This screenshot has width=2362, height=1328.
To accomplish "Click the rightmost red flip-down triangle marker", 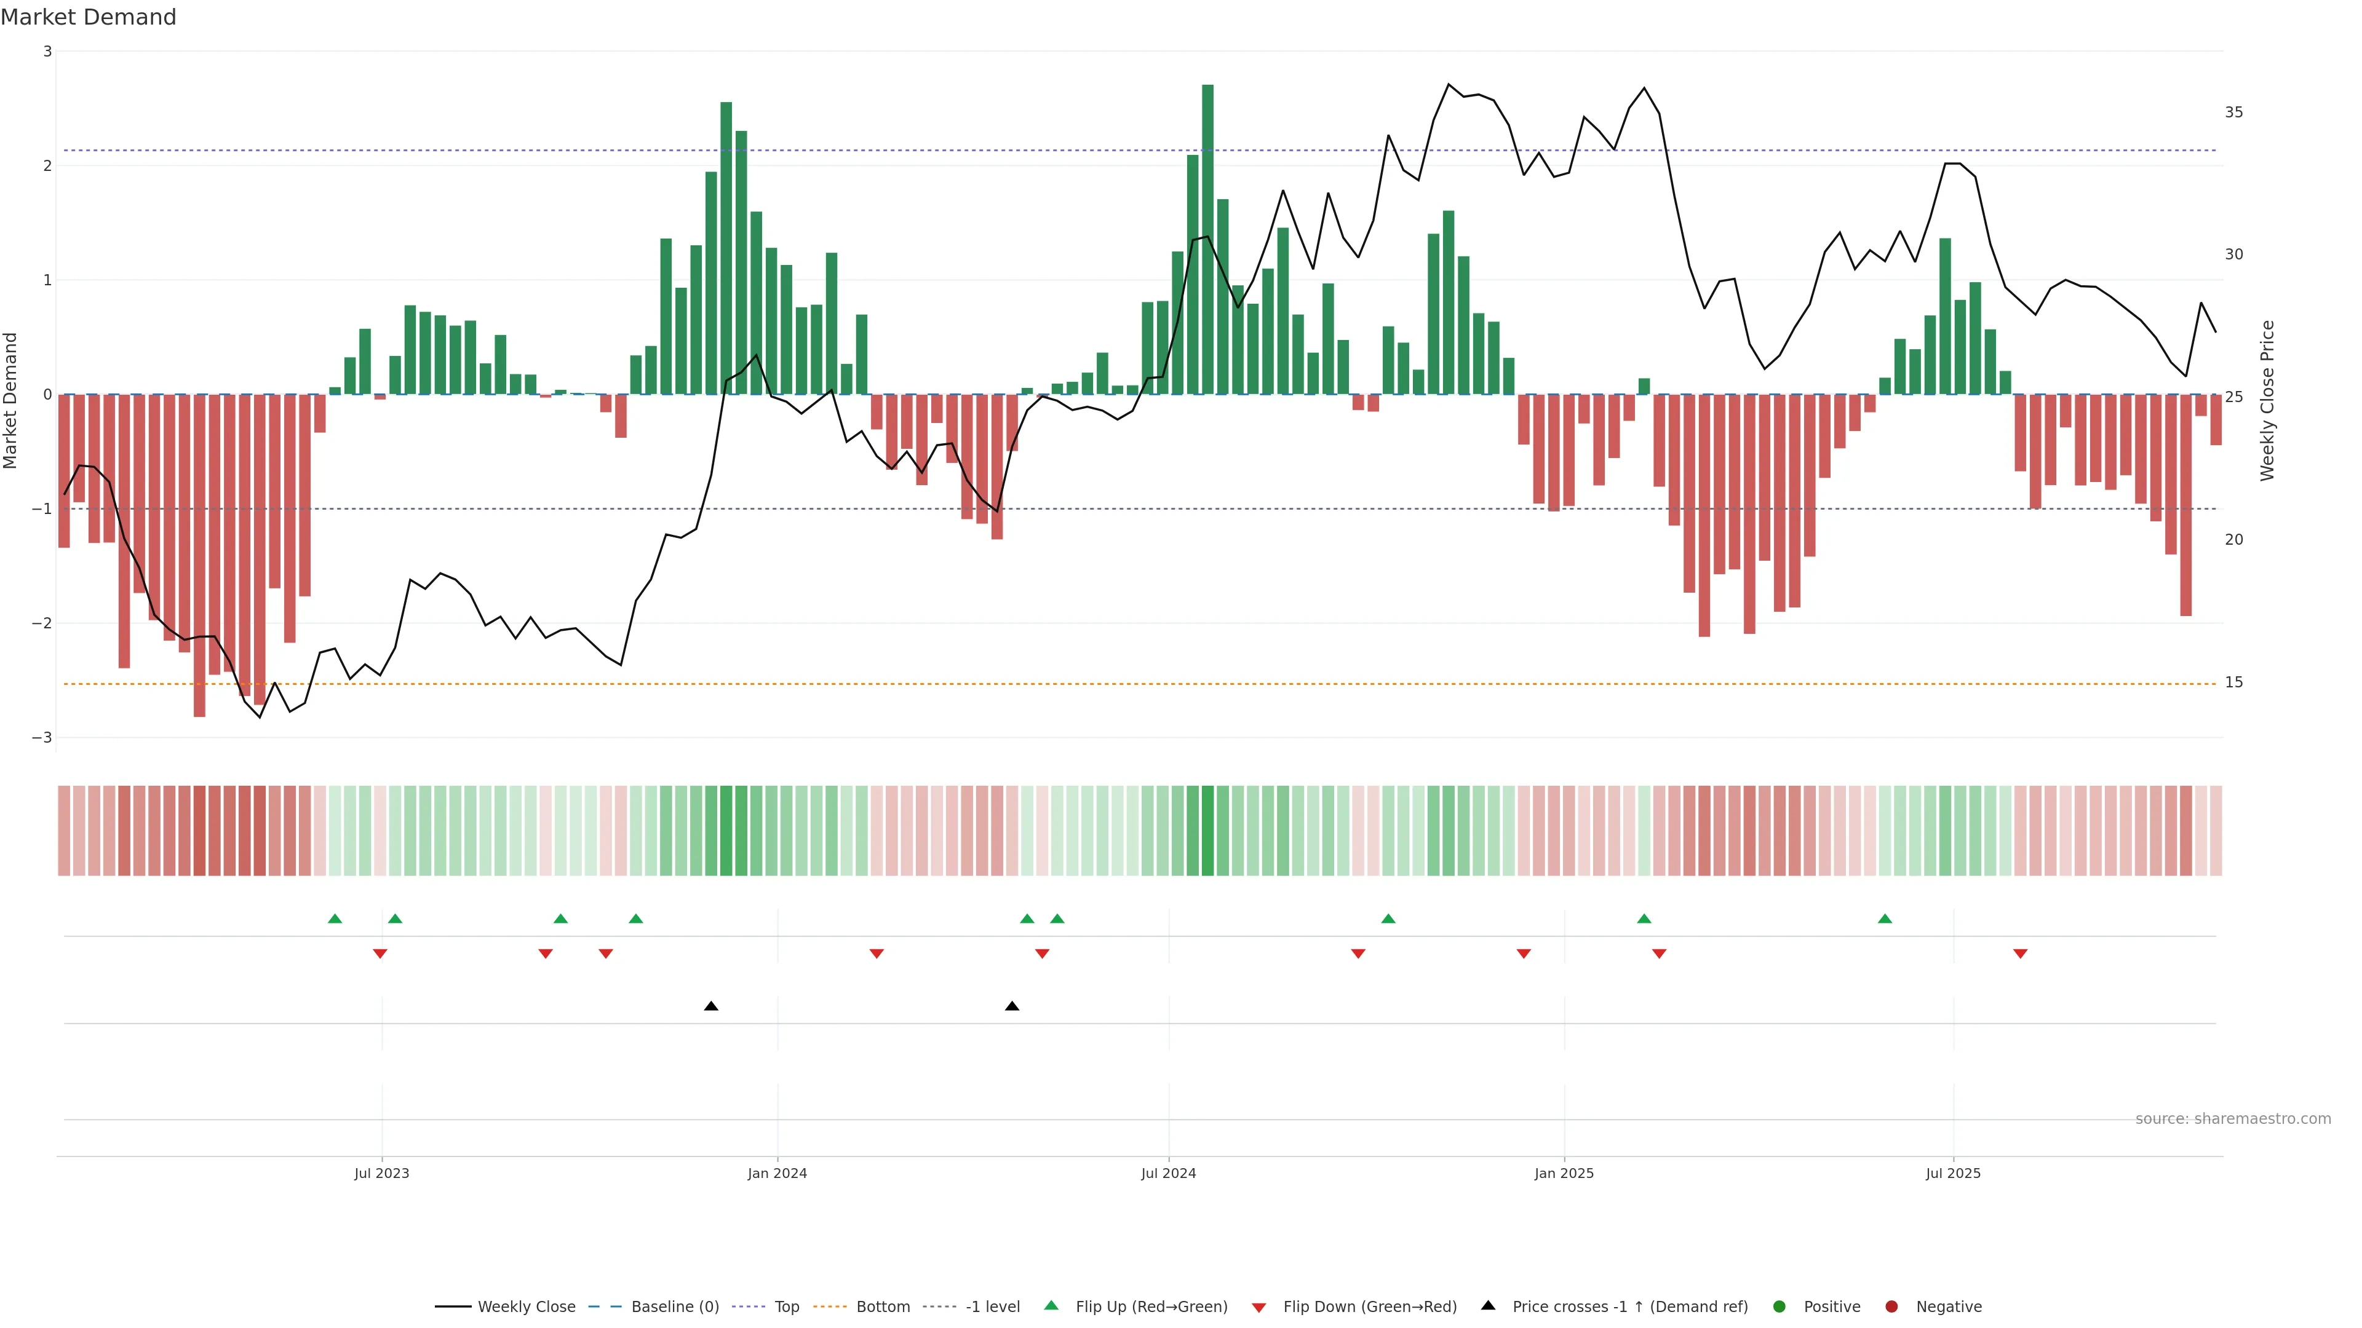I will click(x=2020, y=954).
